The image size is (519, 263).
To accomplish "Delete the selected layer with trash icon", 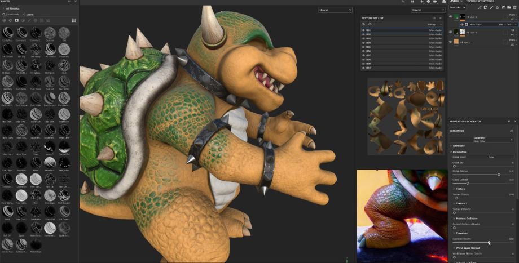I will [514, 7].
